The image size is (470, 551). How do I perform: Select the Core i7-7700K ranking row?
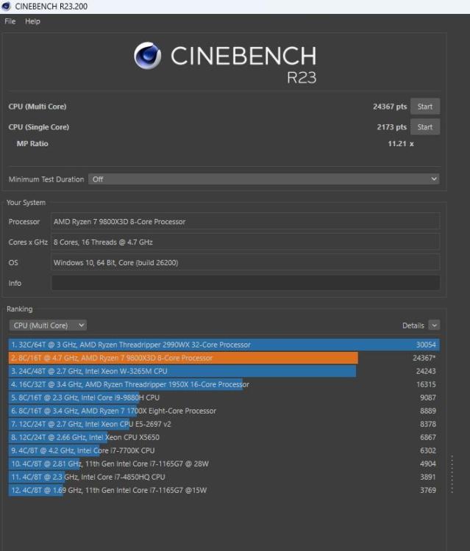coord(224,450)
